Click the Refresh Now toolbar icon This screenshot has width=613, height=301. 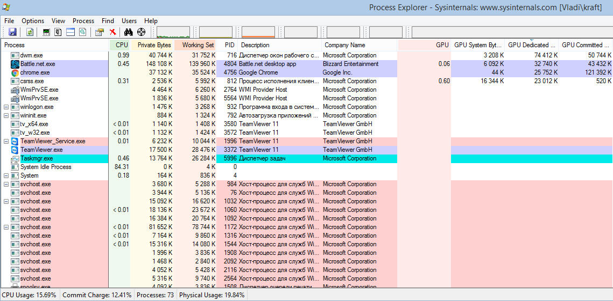tap(30, 32)
